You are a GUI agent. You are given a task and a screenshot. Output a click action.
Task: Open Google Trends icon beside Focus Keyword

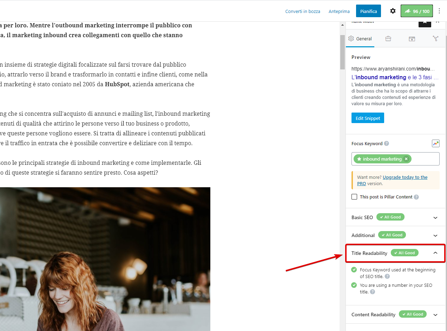pos(435,143)
